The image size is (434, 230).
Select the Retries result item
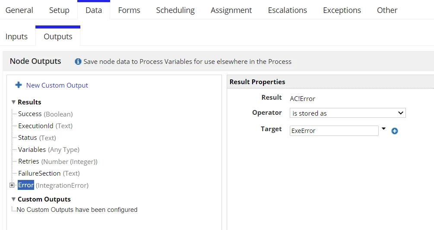tap(57, 161)
